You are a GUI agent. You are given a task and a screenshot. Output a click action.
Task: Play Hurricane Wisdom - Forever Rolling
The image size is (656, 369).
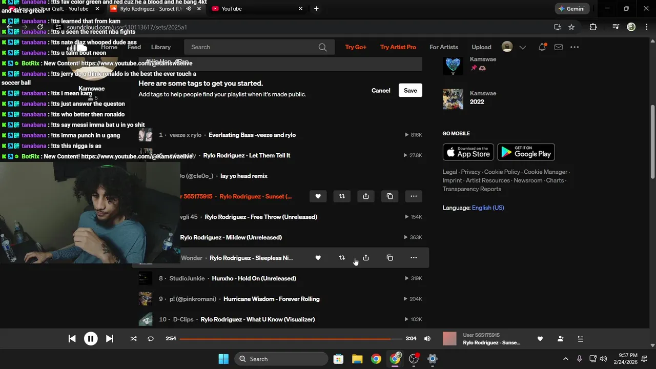click(272, 299)
